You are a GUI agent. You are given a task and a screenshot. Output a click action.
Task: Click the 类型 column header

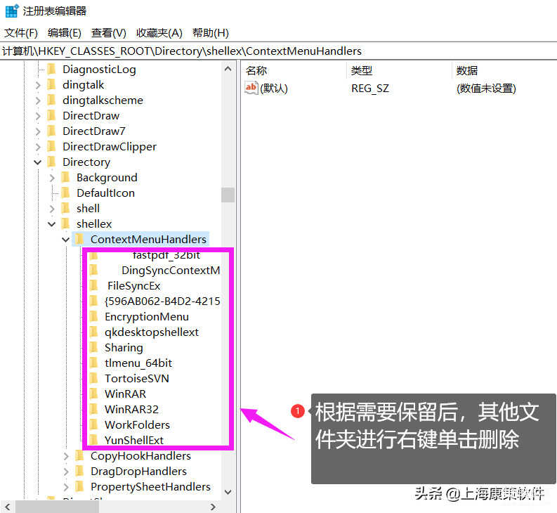point(362,70)
